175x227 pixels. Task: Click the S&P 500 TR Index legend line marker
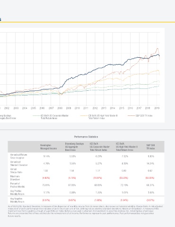pos(131,116)
